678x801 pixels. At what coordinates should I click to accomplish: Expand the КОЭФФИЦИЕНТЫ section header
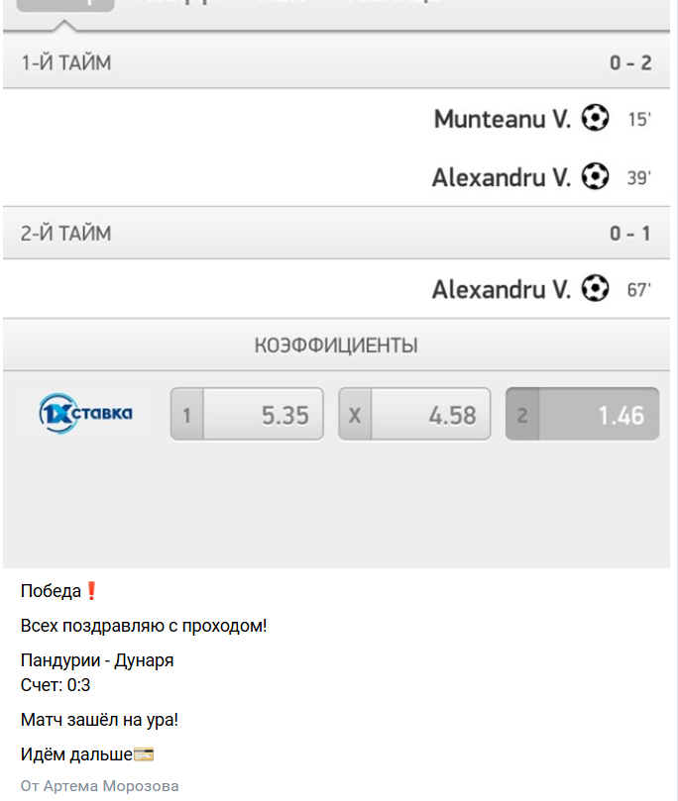point(339,346)
